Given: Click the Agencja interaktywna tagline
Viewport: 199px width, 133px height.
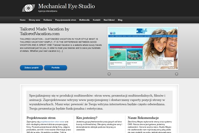Looking at the screenshot, I should coord(47,11).
